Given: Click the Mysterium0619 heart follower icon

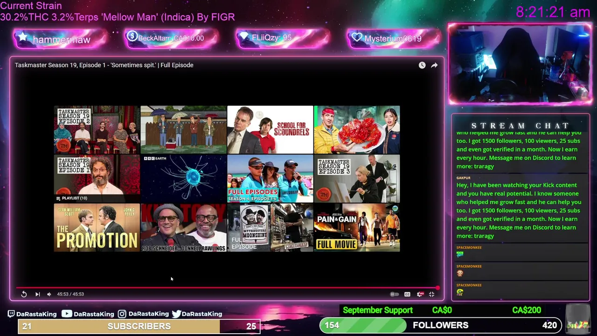Looking at the screenshot, I should coord(357,38).
